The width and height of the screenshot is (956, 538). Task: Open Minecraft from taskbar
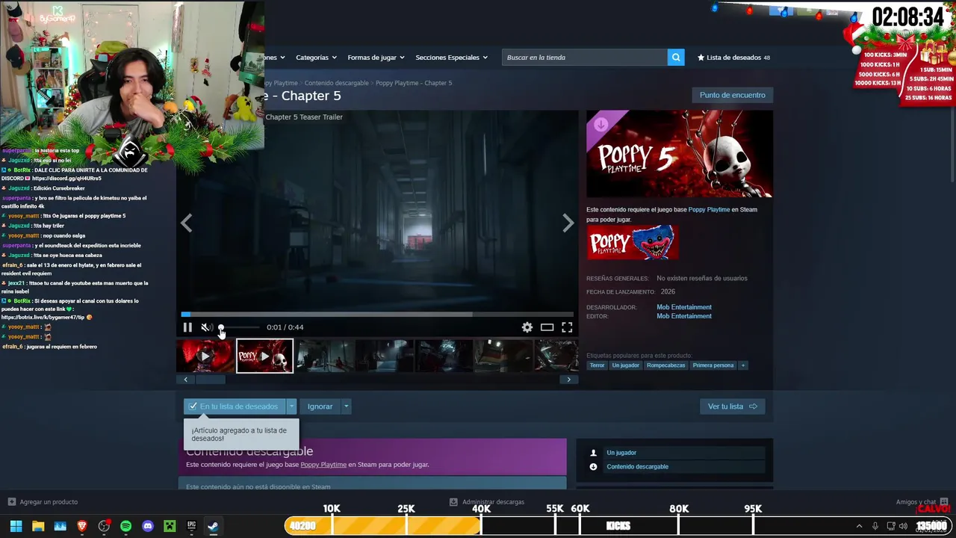(x=170, y=526)
